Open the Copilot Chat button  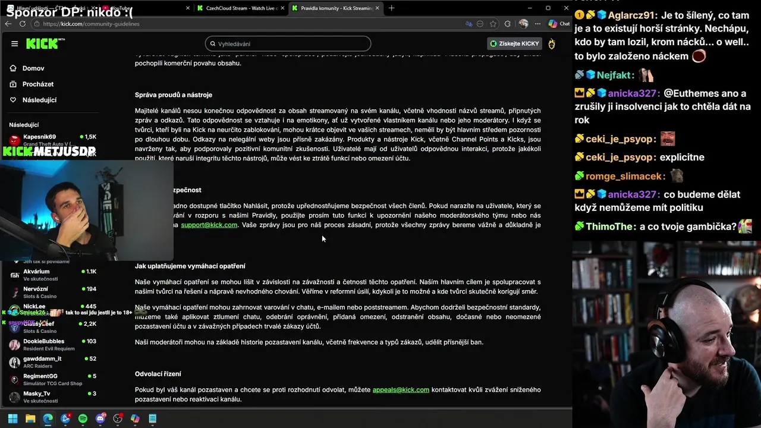pyautogui.click(x=559, y=24)
